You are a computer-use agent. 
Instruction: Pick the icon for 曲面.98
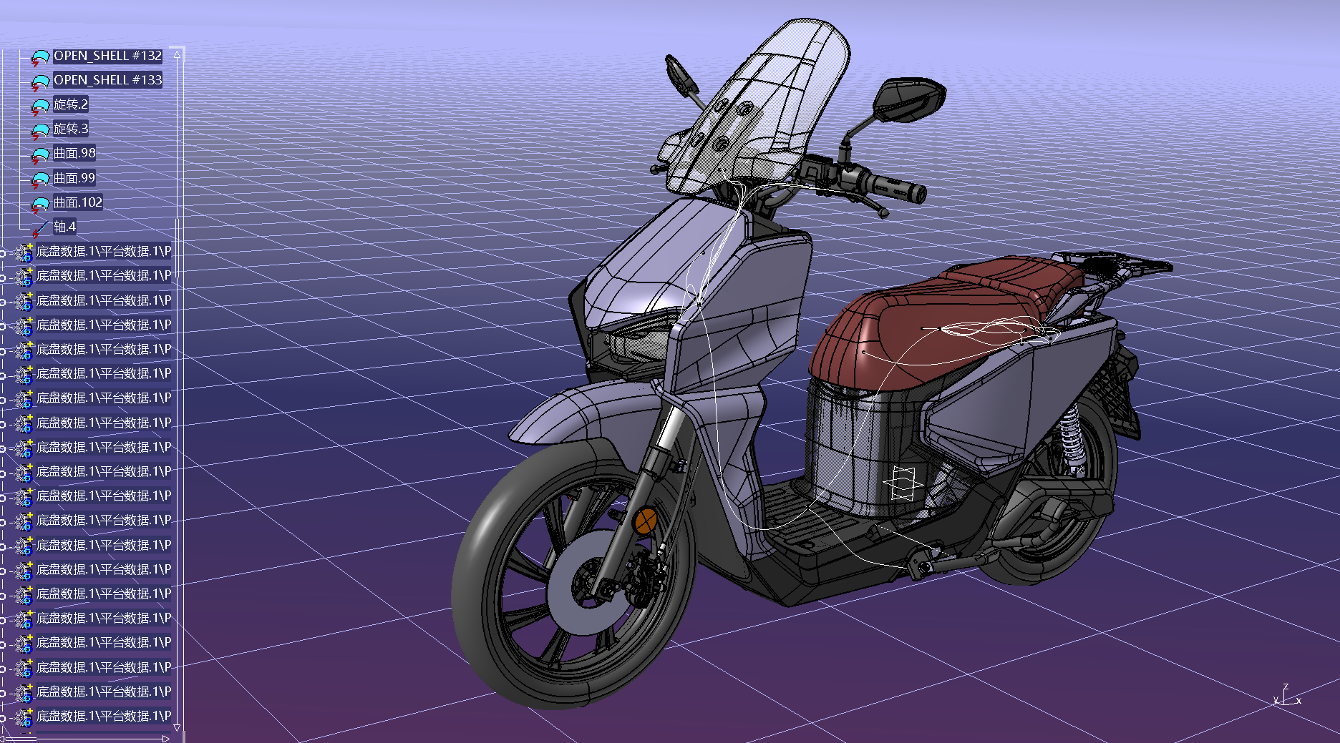coord(39,155)
